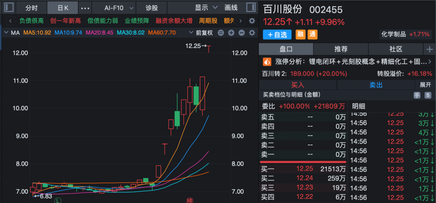Open tag bar settings gear icon
Screen dimensions: 436x203
[252, 21]
